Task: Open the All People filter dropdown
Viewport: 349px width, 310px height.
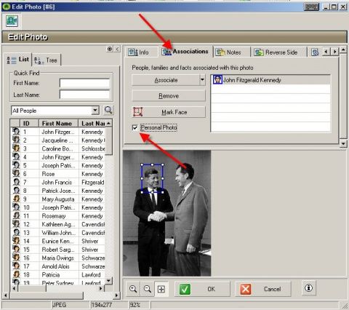Action: [x=95, y=111]
